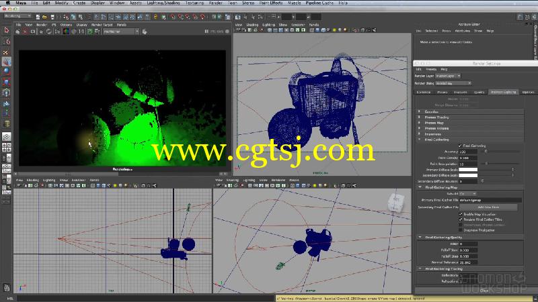Open the Rendering menu set dropdown
The height and width of the screenshot is (302, 538).
18,16
